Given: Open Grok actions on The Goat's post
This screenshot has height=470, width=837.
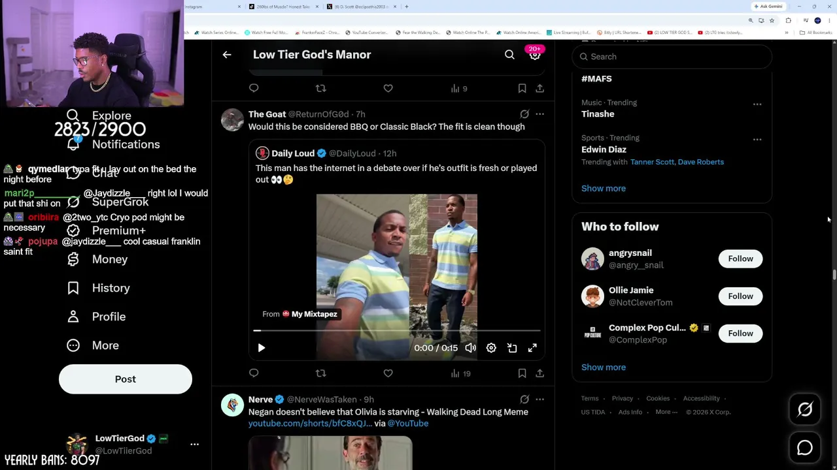Looking at the screenshot, I should coord(524,114).
